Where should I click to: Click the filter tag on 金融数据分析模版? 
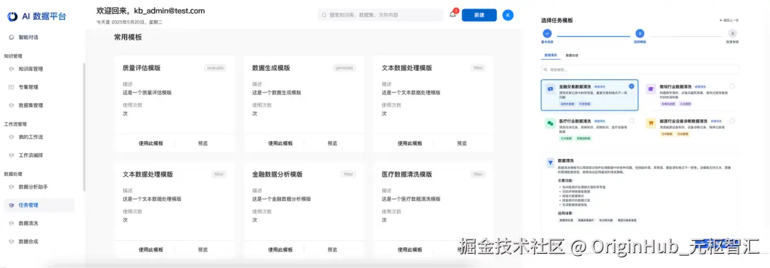tap(349, 174)
